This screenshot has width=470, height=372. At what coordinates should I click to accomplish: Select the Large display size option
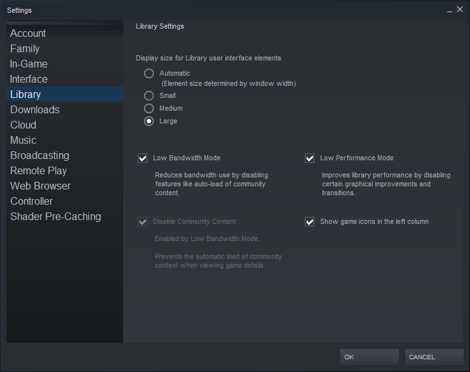tap(149, 121)
